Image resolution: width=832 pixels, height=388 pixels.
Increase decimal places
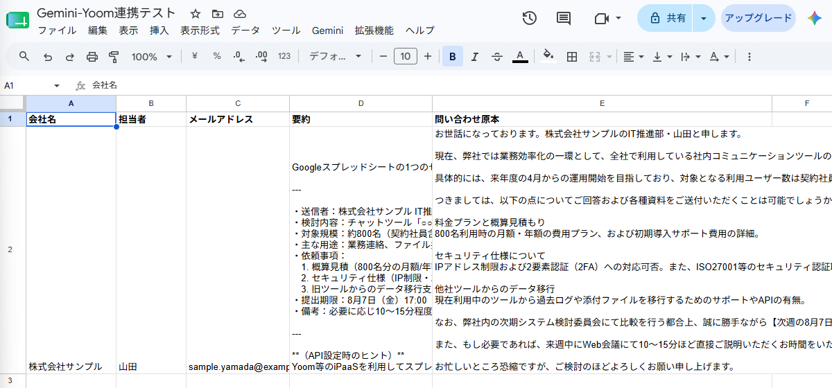(x=261, y=57)
